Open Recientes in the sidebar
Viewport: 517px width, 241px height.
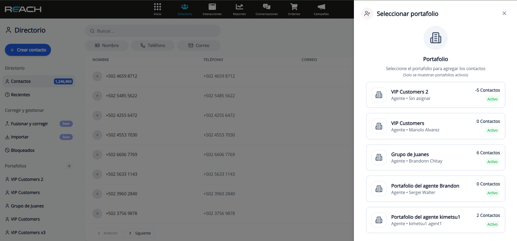coord(20,95)
